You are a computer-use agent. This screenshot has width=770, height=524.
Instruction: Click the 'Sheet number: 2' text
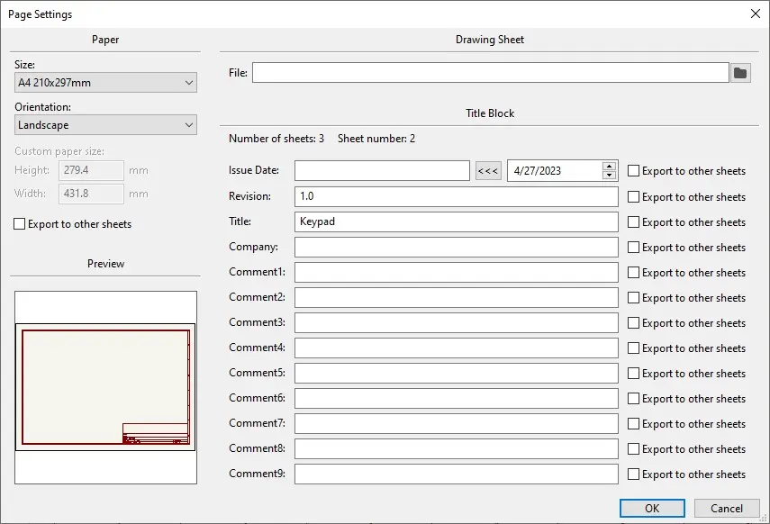coord(376,139)
